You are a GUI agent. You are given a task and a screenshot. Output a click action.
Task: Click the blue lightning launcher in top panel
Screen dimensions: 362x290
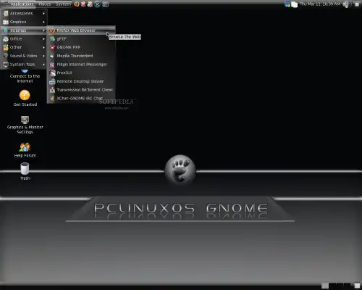click(97, 4)
